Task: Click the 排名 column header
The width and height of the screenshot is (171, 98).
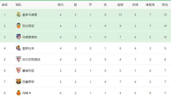Action: [5, 5]
